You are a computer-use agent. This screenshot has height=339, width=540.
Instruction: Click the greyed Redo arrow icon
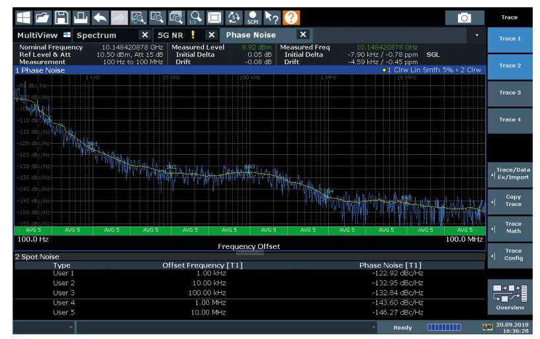point(119,18)
